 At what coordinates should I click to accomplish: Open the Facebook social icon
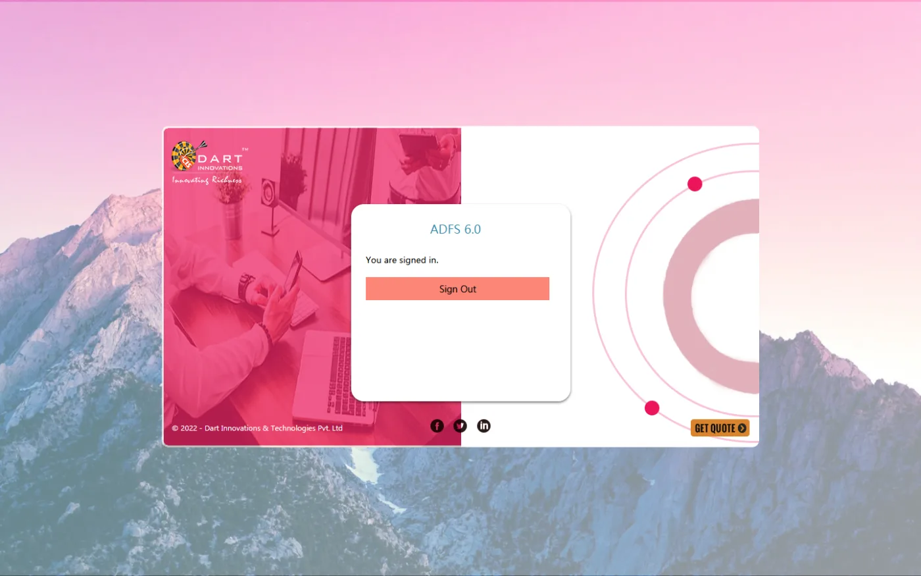pyautogui.click(x=437, y=426)
